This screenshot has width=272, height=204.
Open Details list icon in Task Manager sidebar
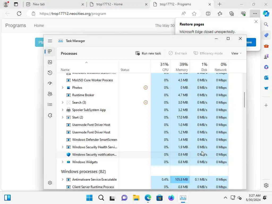(x=50, y=105)
